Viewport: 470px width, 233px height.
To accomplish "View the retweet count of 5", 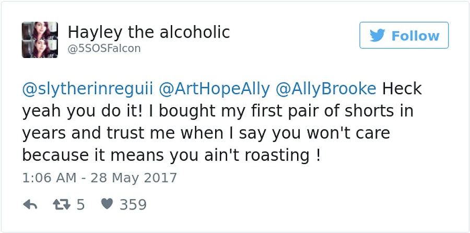I will point(80,205).
